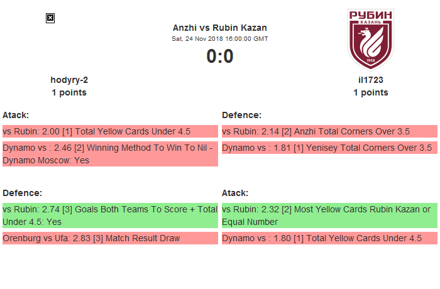The image size is (440, 289).
Task: Click the Atack heading above hodyry-2's red bets
Action: pos(16,115)
